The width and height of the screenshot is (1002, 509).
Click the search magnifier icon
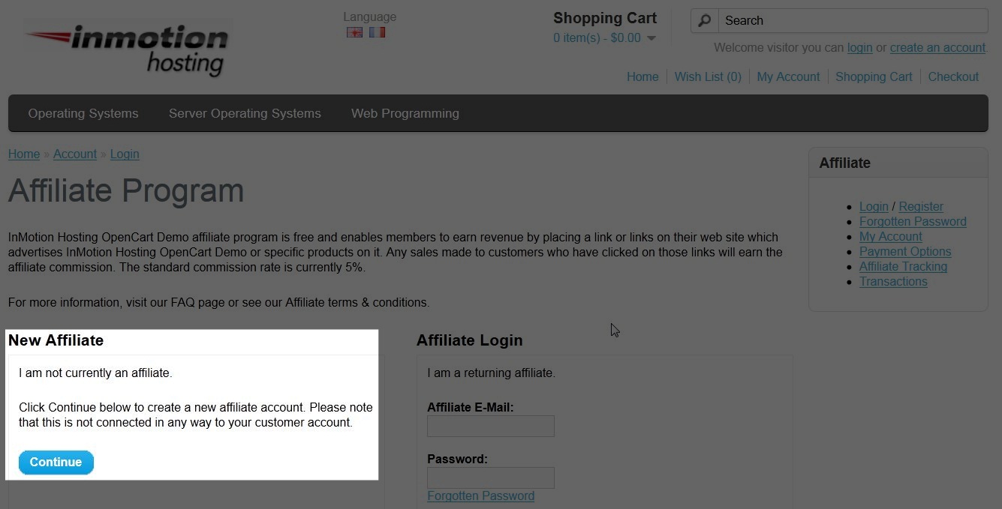point(704,21)
